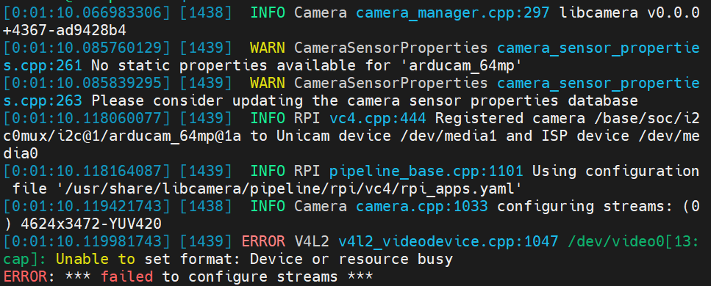Click the thread ID [1438] on first line
Viewport: 711px width, 286px height.
tap(207, 12)
